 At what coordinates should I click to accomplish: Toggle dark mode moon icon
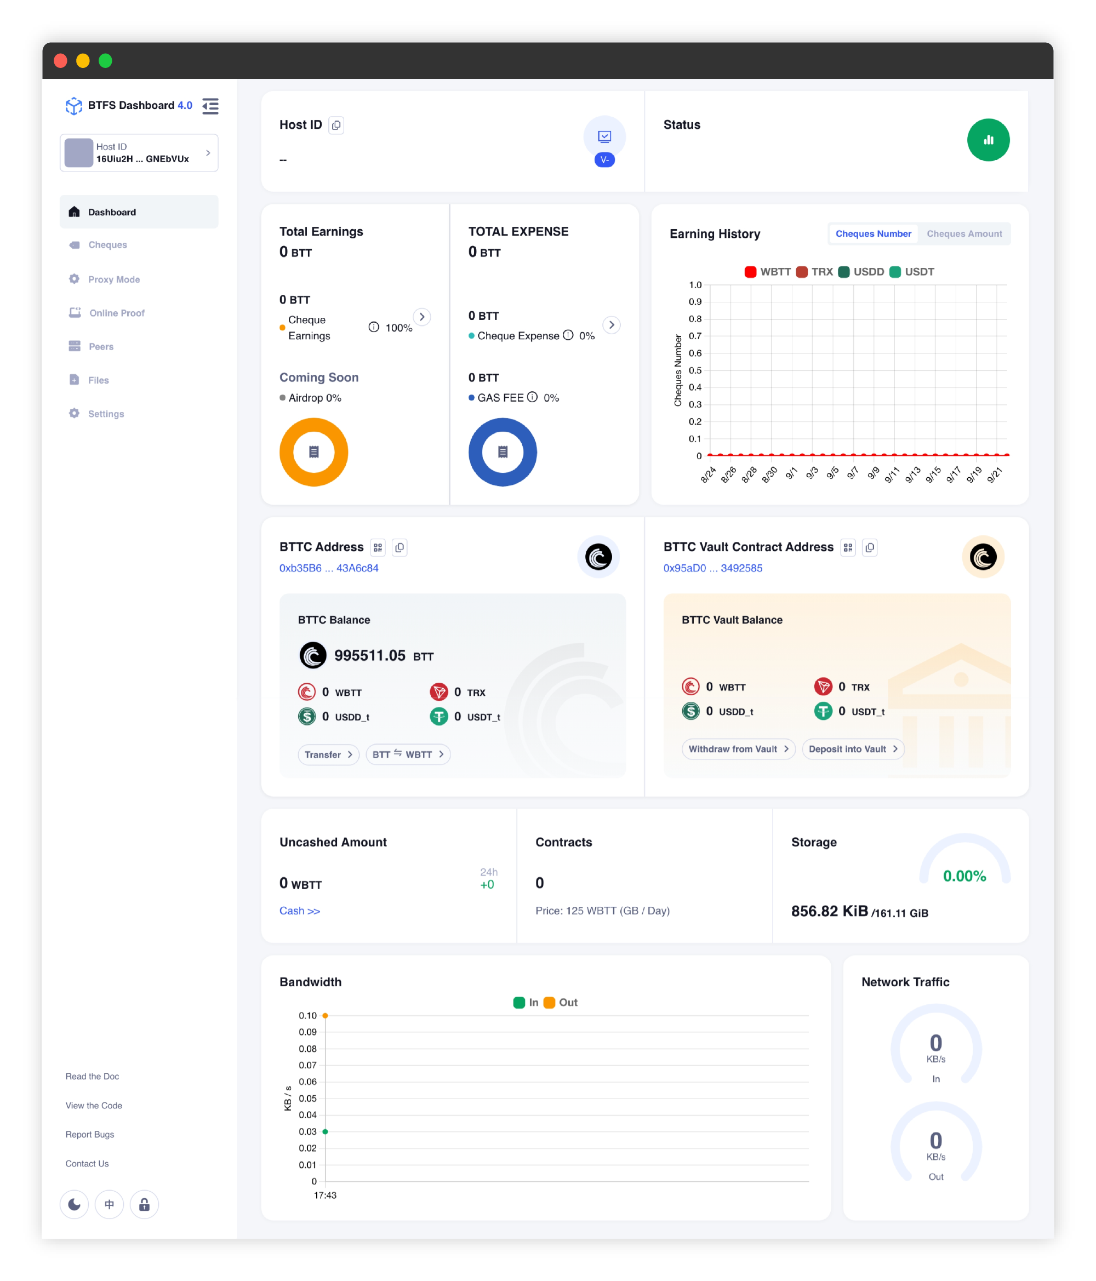coord(74,1204)
